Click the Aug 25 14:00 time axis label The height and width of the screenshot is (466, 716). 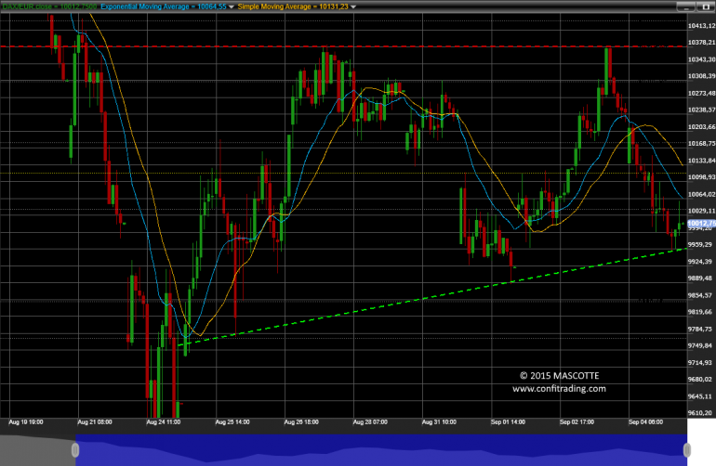click(232, 422)
